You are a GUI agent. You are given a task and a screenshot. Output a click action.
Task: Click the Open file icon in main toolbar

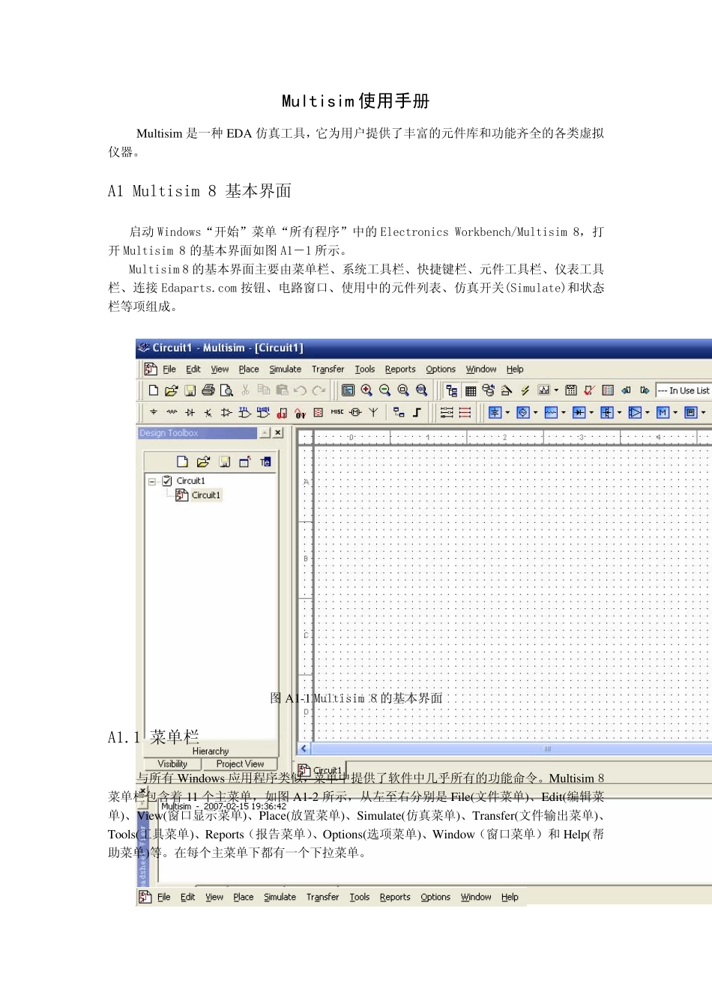[x=172, y=390]
